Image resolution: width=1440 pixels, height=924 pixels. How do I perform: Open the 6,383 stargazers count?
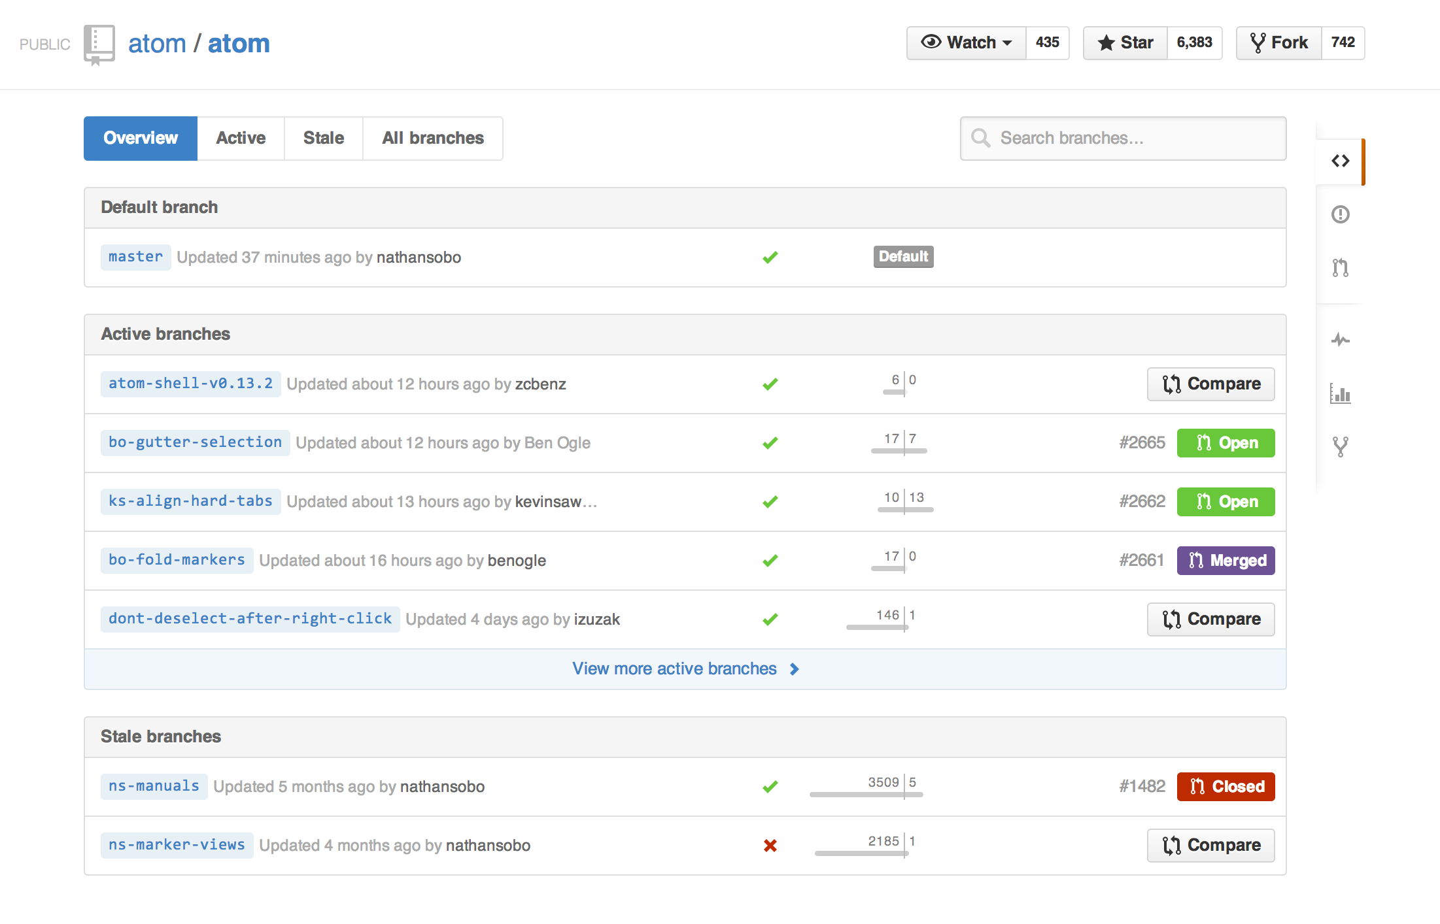pos(1195,43)
